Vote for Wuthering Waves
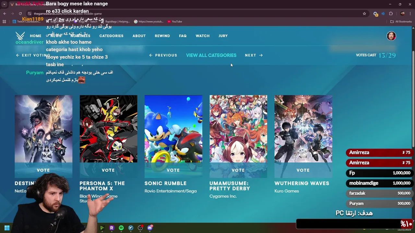The height and width of the screenshot is (233, 415). [303, 170]
